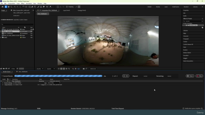The width and height of the screenshot is (205, 115).
Task: Click the new bin icon in Effects & Presets
Action: pyautogui.click(x=202, y=28)
